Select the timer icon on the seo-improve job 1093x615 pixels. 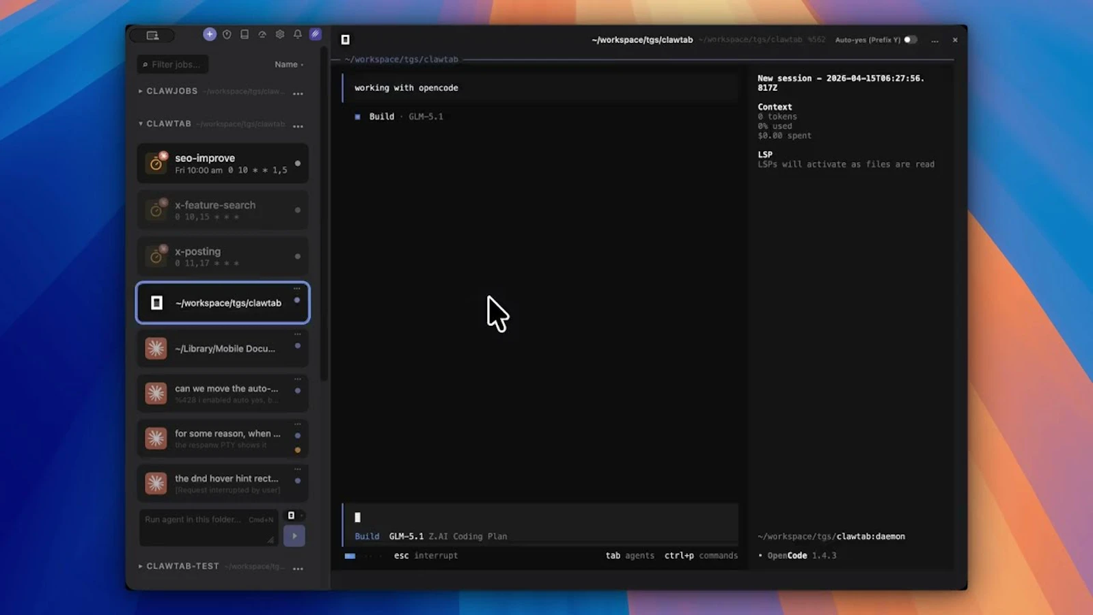[156, 163]
